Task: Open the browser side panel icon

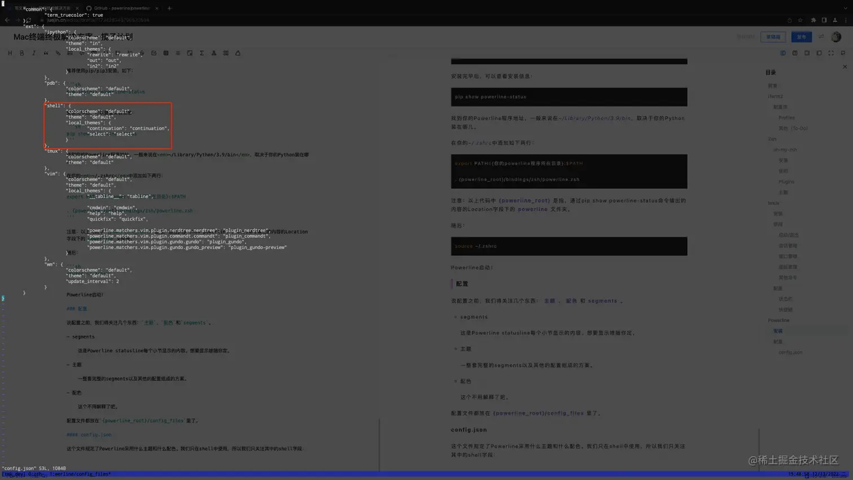Action: tap(824, 20)
